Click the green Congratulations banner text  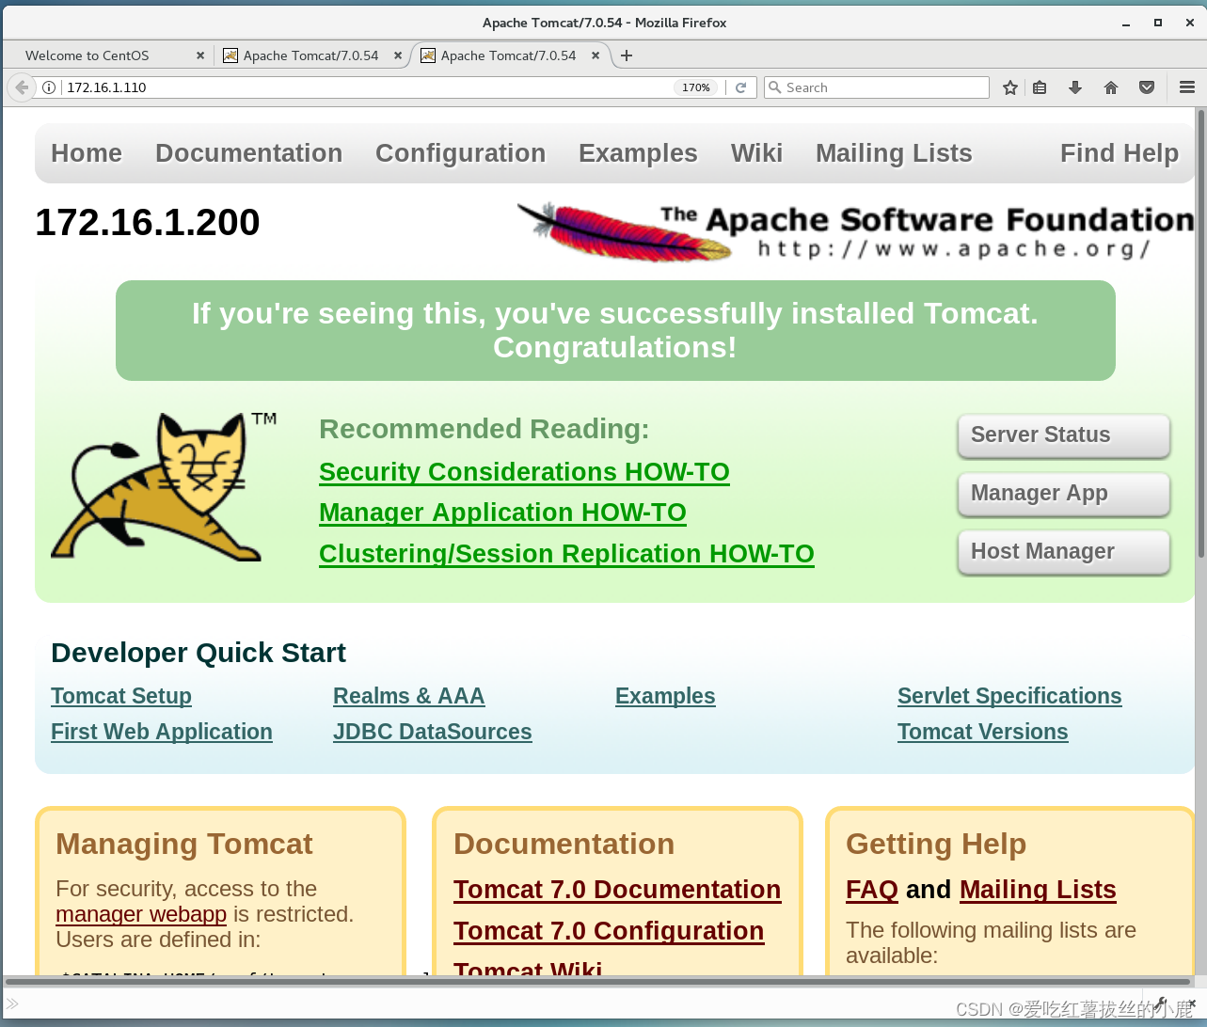coord(615,330)
